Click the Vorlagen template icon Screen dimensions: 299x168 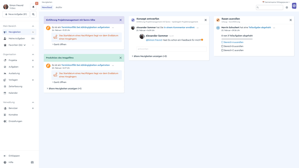click(x=5, y=80)
